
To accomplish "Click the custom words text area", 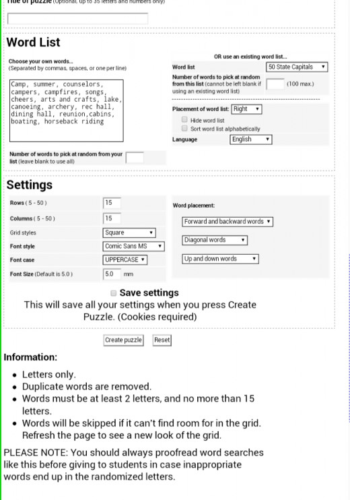I will [x=66, y=111].
